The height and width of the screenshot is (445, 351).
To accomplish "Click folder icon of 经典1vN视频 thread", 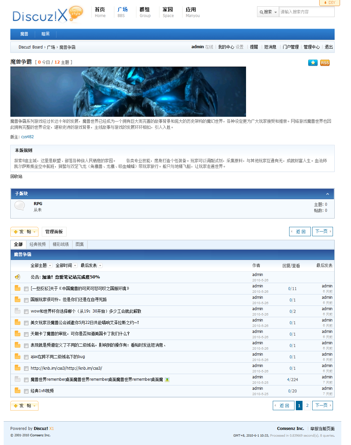I will coord(18,390).
